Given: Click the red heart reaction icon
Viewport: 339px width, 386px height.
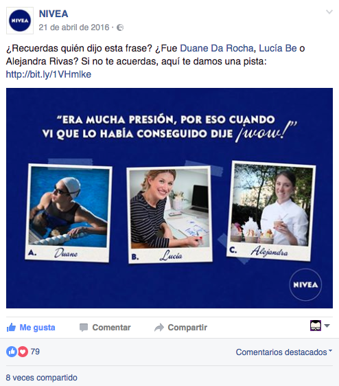Looking at the screenshot, I should tap(23, 352).
